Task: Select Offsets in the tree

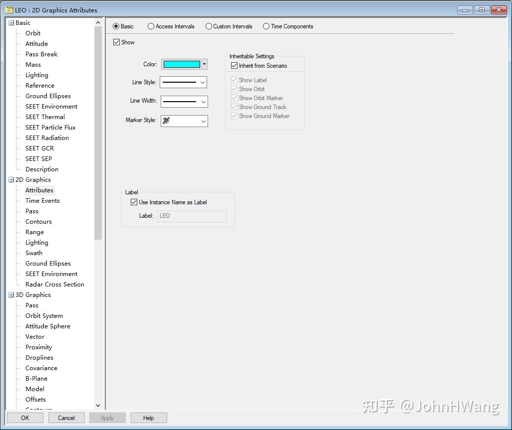Action: click(35, 399)
